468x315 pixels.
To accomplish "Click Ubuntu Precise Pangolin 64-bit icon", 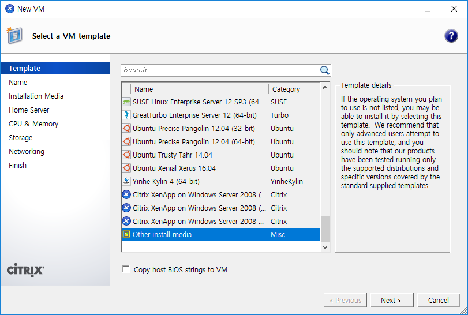I will pyautogui.click(x=126, y=142).
